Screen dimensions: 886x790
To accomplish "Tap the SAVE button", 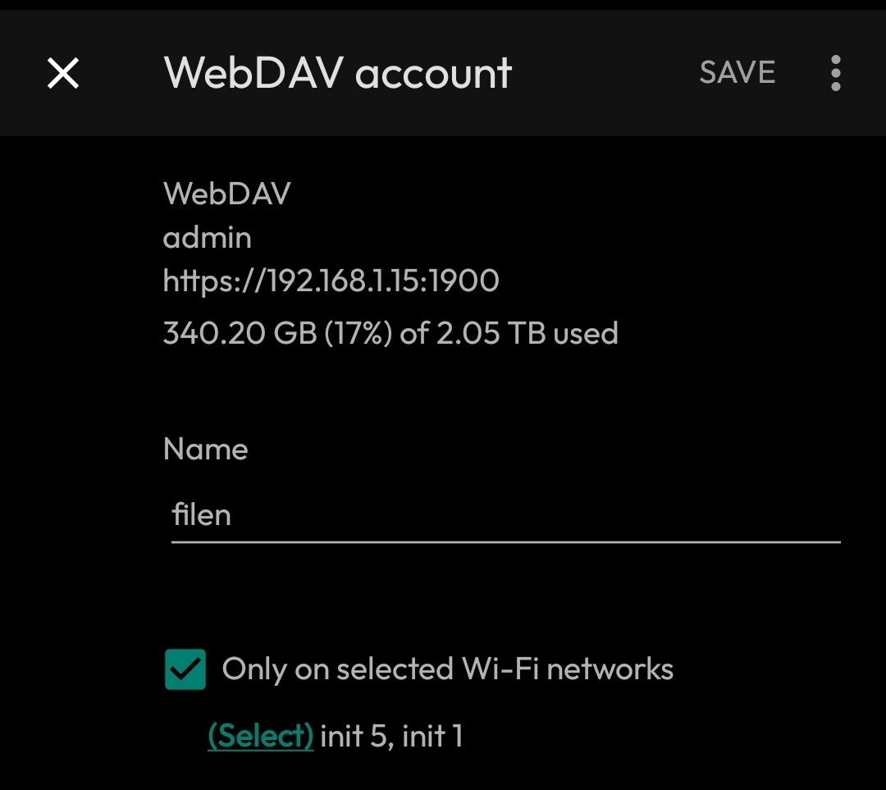I will 737,73.
